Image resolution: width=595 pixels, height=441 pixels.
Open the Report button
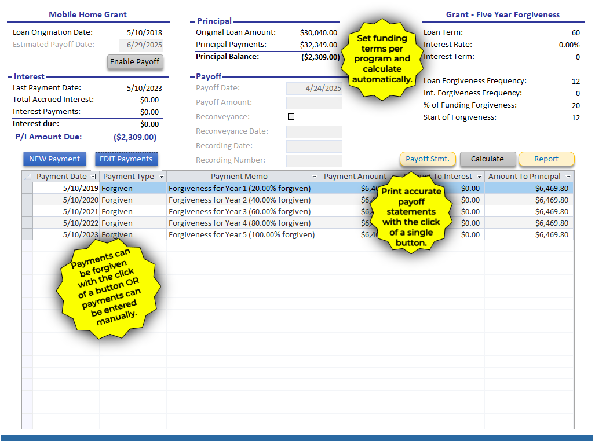click(x=546, y=159)
